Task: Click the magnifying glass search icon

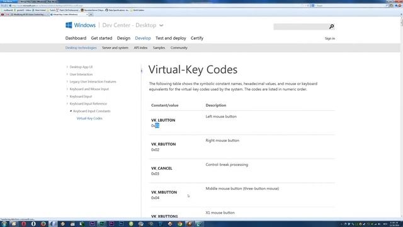Action: click(x=332, y=26)
